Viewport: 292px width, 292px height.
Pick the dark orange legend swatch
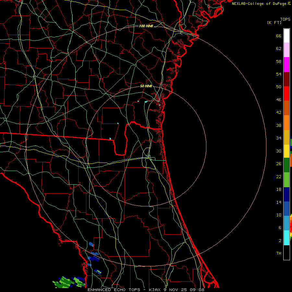coord(286,108)
